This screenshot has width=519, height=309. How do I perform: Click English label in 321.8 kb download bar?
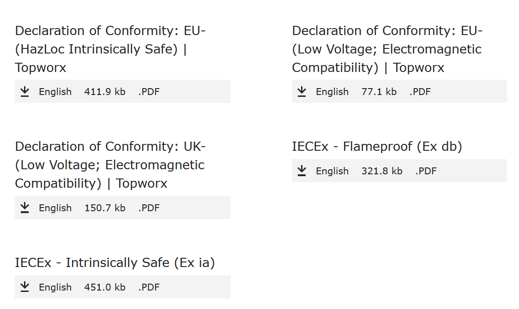pyautogui.click(x=332, y=171)
